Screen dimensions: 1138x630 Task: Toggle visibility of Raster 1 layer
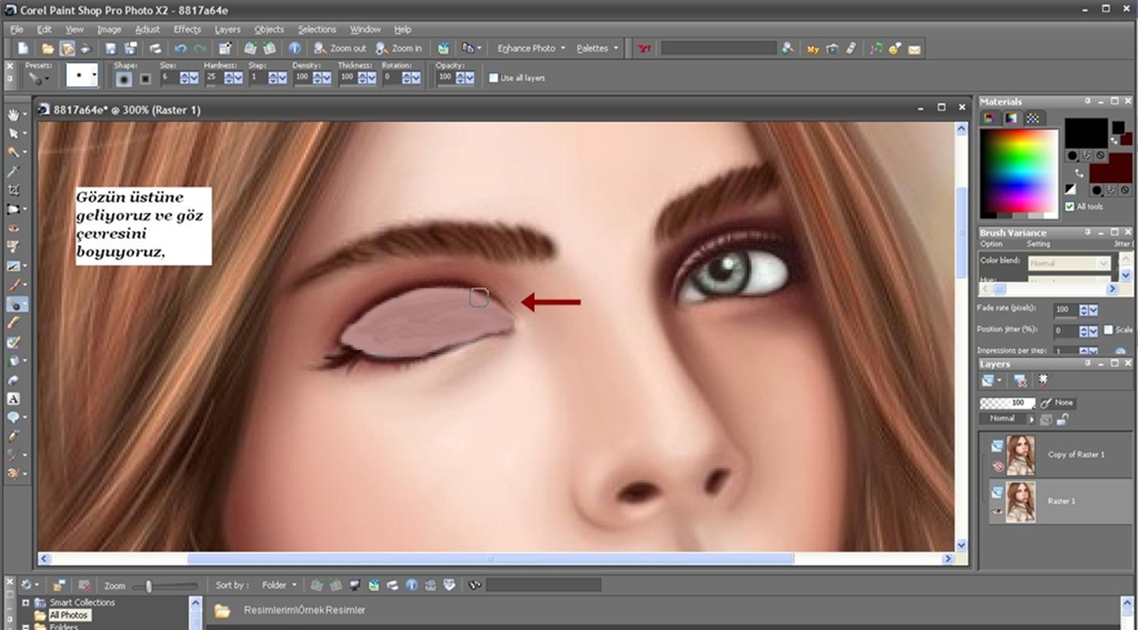(x=997, y=511)
